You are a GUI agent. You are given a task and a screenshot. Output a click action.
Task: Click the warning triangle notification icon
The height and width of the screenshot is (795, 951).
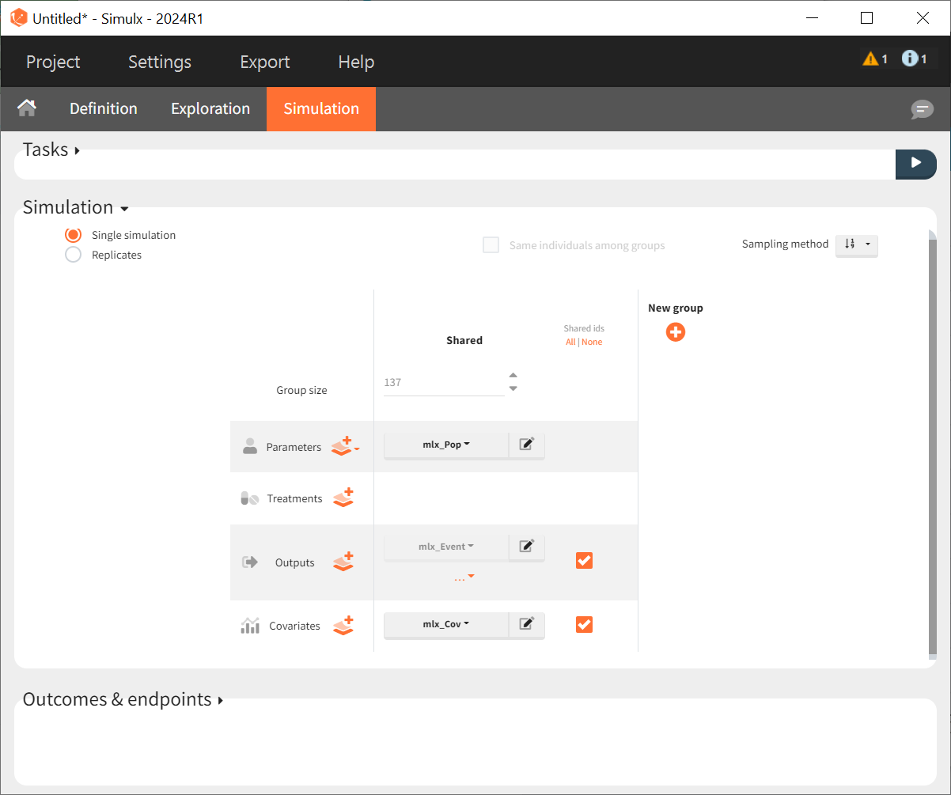click(870, 59)
